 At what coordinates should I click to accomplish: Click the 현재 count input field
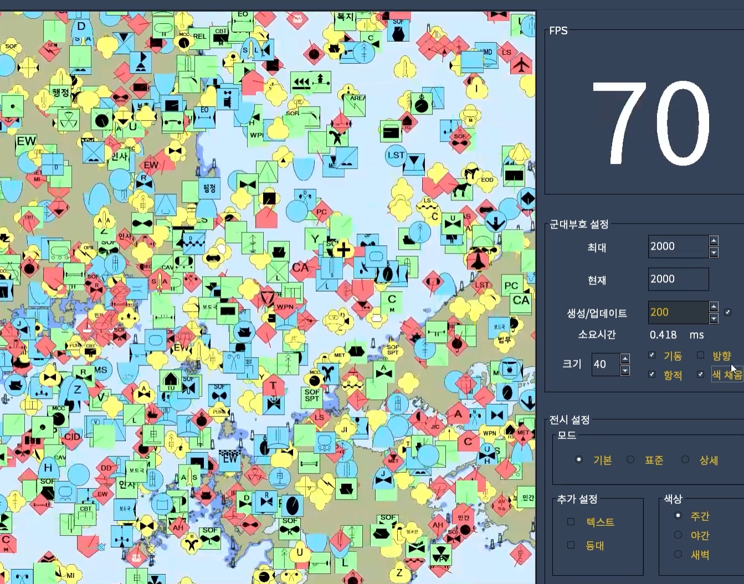pos(678,280)
